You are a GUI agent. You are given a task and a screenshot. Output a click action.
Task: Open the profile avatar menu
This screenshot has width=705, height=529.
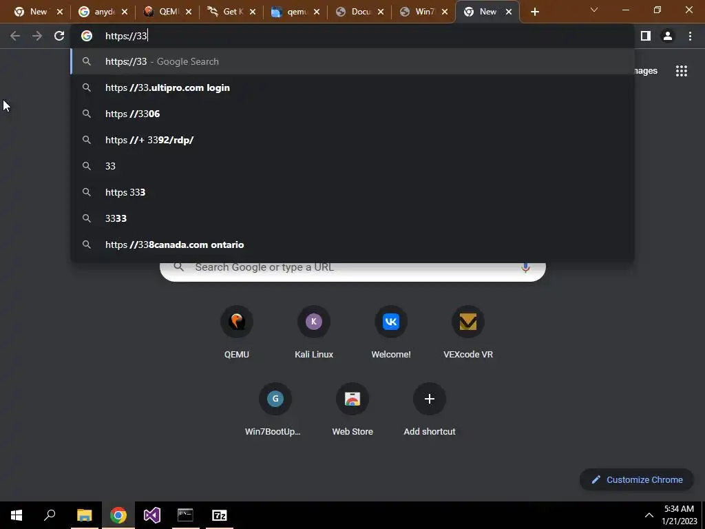668,36
